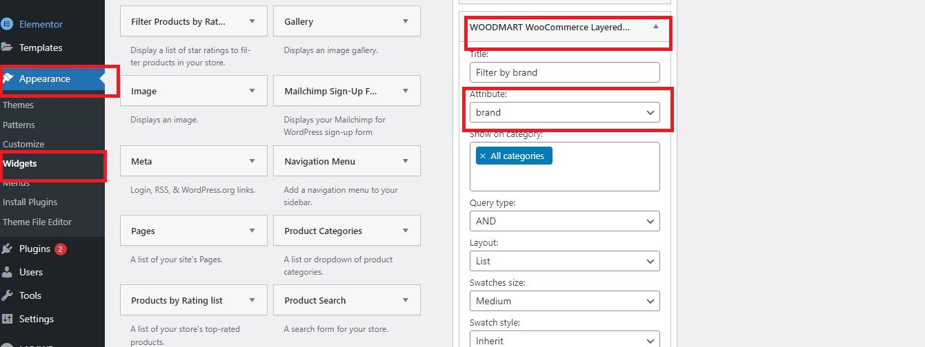Open Theme File Editor link
925x347 pixels.
click(37, 222)
